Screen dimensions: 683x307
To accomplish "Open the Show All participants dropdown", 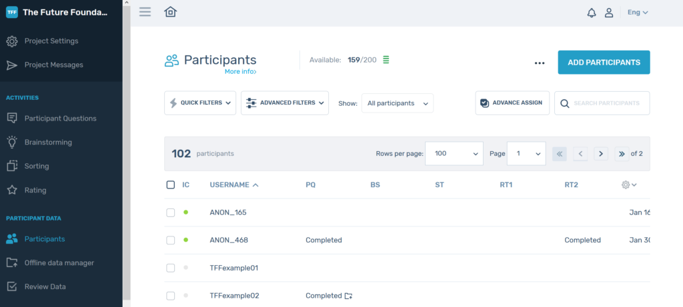I will tap(398, 103).
